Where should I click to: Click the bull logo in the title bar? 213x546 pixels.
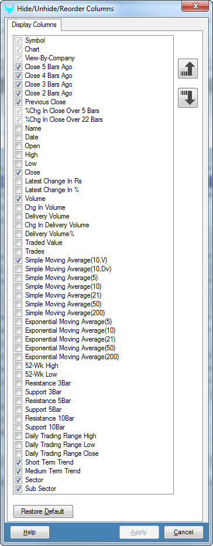(x=10, y=8)
